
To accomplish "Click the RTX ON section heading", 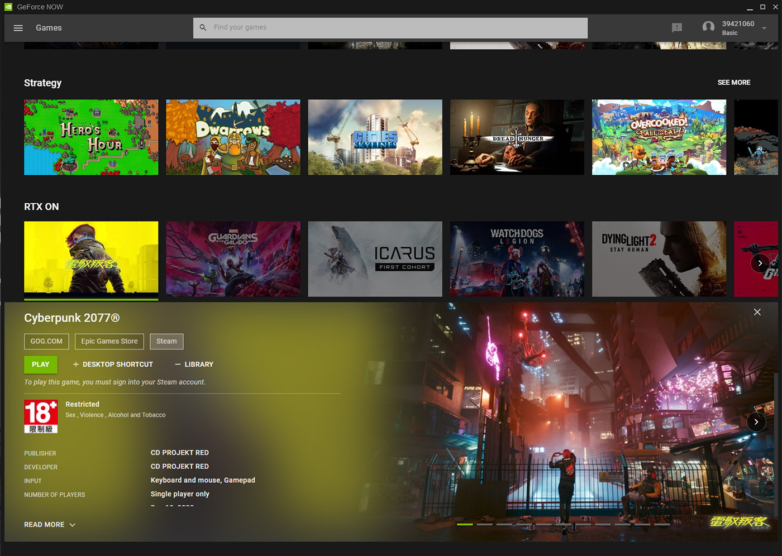I will (x=41, y=207).
